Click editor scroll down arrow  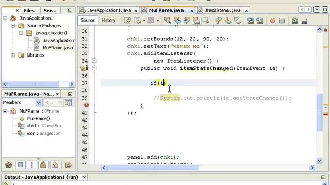[320, 161]
